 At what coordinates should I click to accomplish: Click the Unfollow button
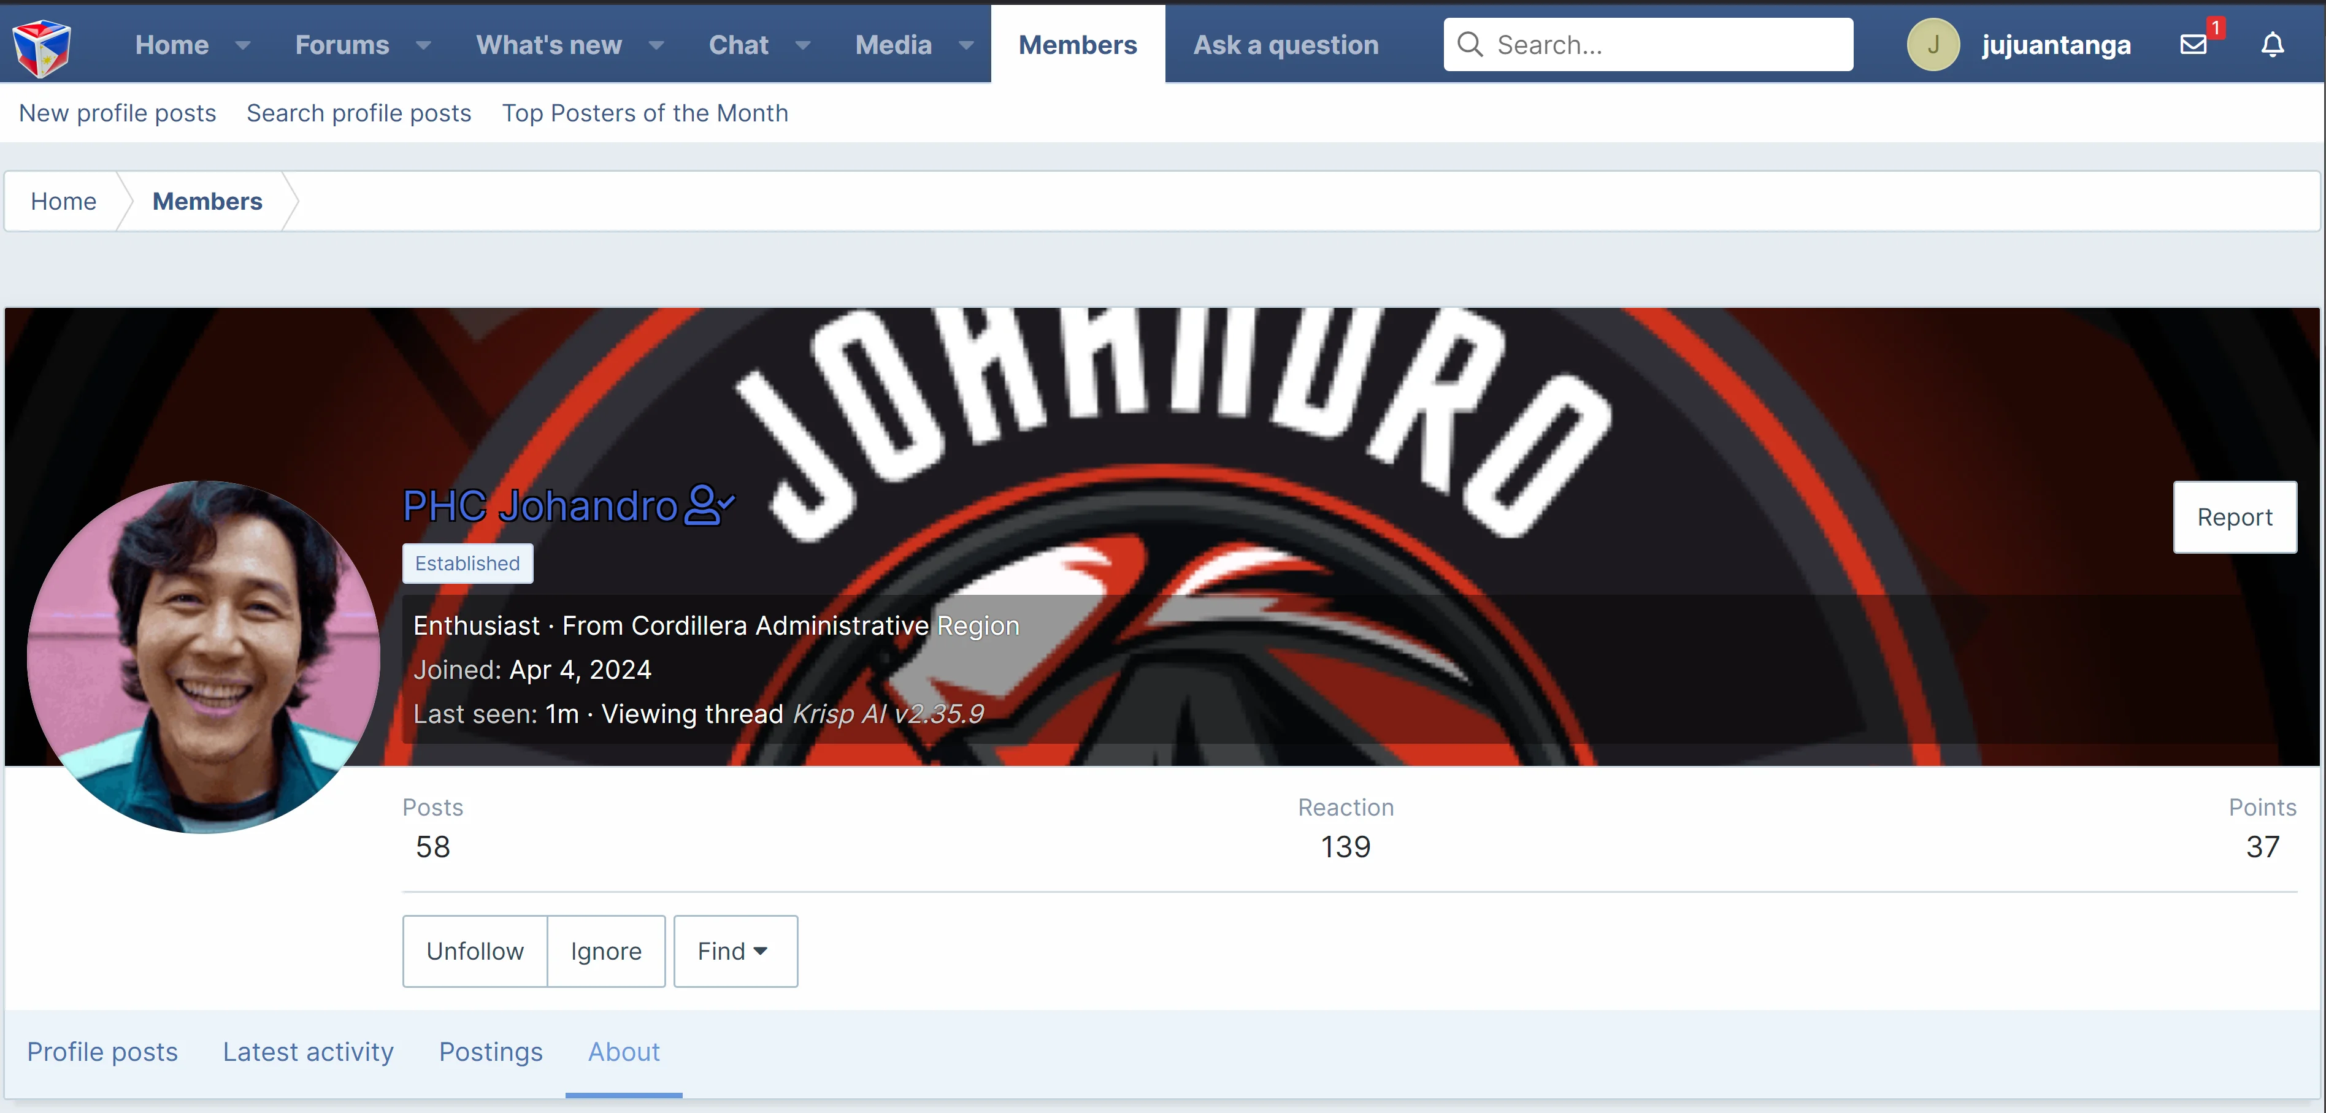click(475, 952)
